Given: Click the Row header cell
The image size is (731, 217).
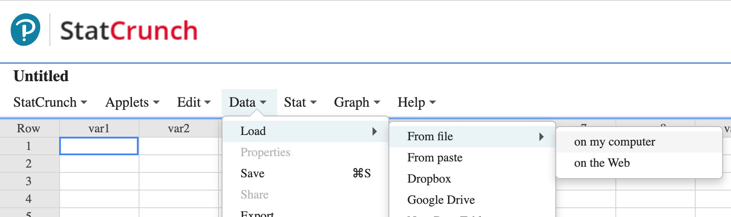Looking at the screenshot, I should click(x=29, y=128).
